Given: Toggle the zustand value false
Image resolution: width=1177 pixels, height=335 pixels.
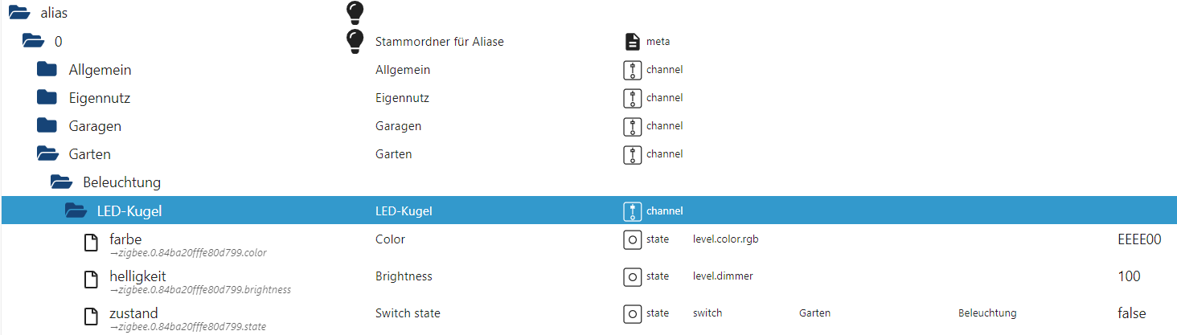Looking at the screenshot, I should [1131, 313].
